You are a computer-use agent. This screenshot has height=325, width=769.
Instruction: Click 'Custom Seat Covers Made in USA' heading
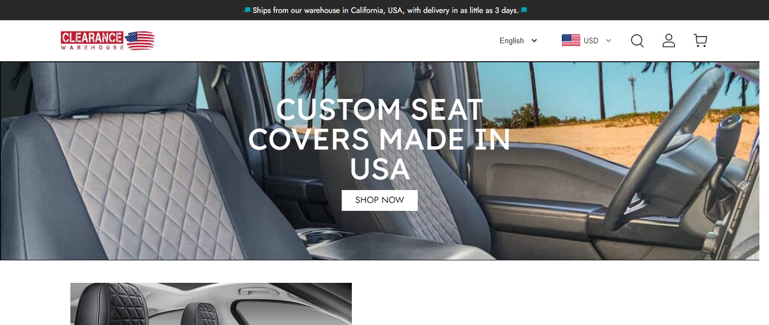(x=379, y=139)
